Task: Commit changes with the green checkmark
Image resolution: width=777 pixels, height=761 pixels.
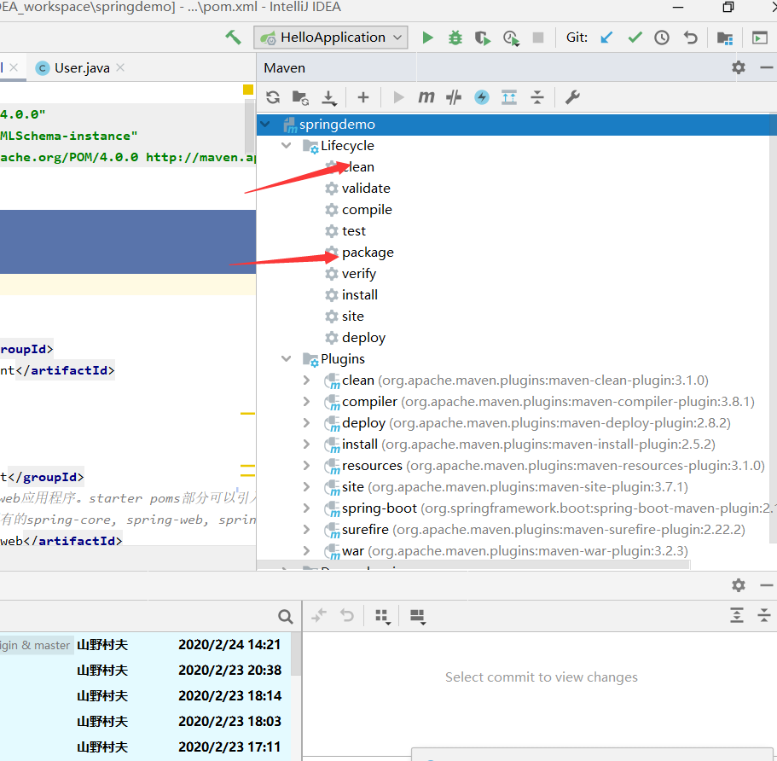Action: tap(635, 38)
